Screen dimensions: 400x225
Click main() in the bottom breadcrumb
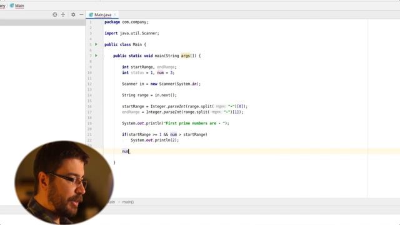point(127,202)
